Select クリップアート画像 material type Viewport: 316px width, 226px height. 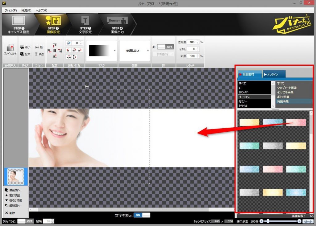[294, 88]
